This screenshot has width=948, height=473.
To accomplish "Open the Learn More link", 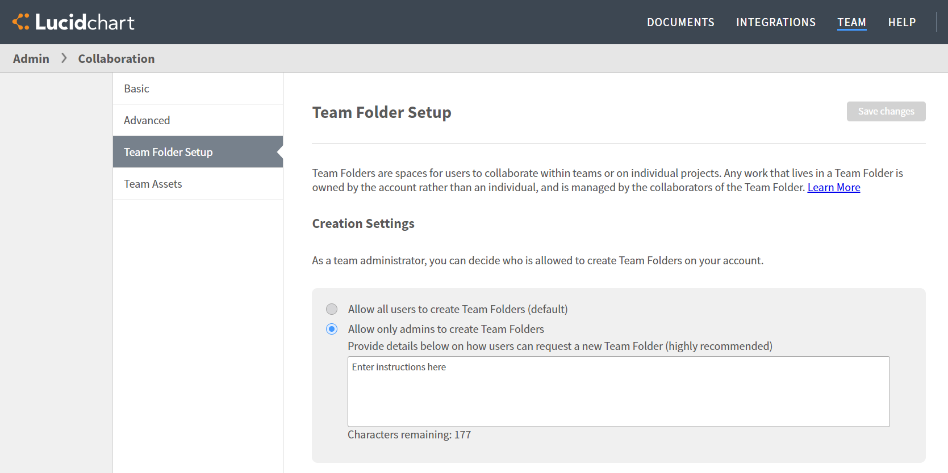I will [834, 187].
